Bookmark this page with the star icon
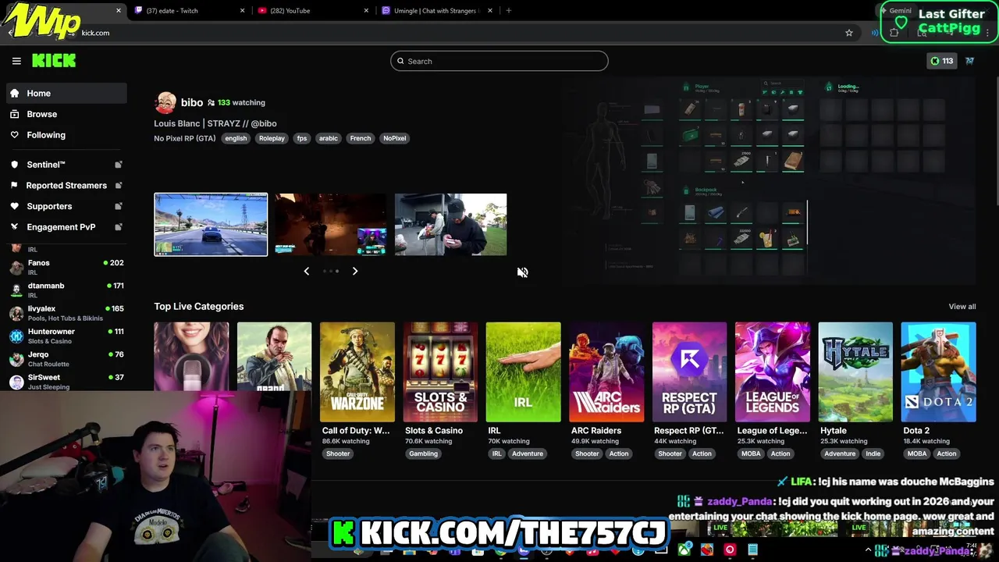 pyautogui.click(x=849, y=33)
